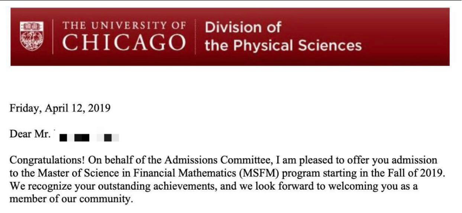Click the word 'Congratulations!'

[x=48, y=161]
